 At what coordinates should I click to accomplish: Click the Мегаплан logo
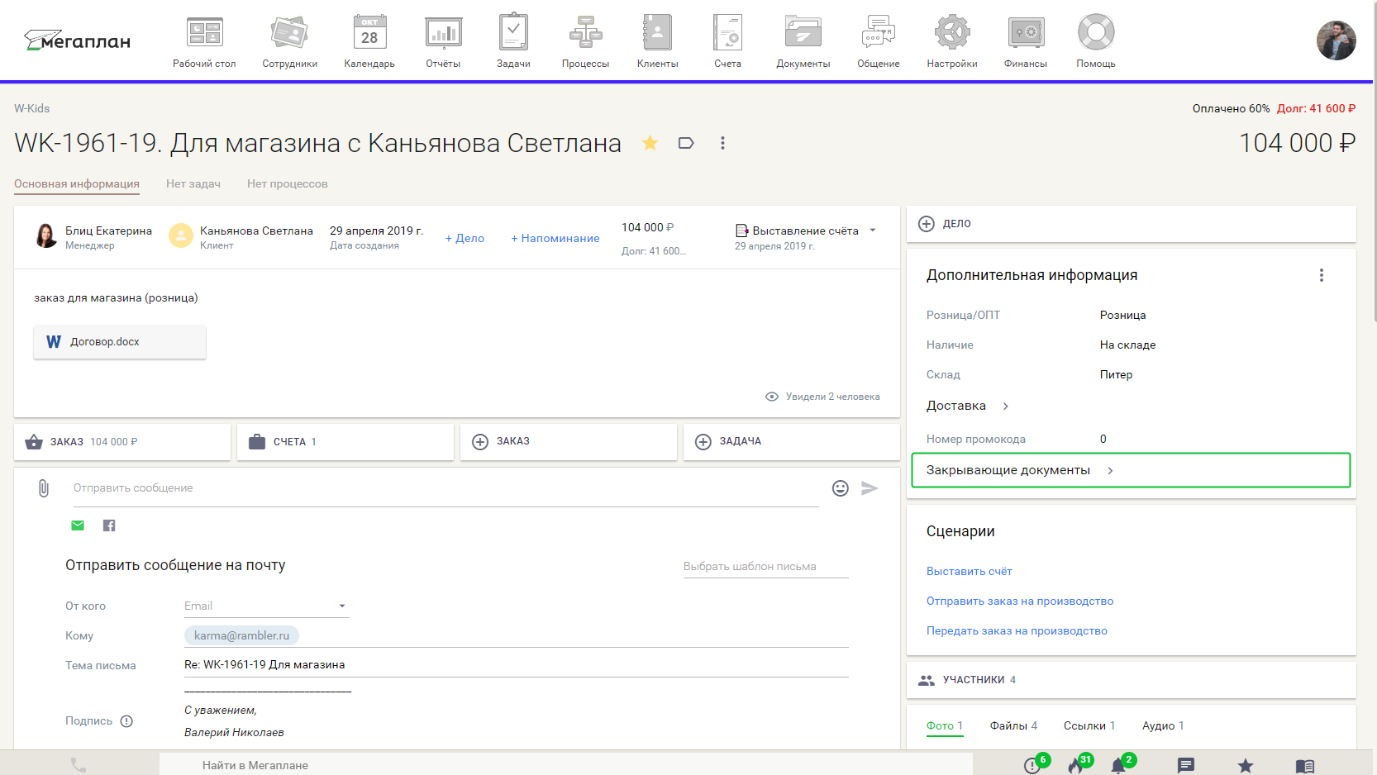78,40
